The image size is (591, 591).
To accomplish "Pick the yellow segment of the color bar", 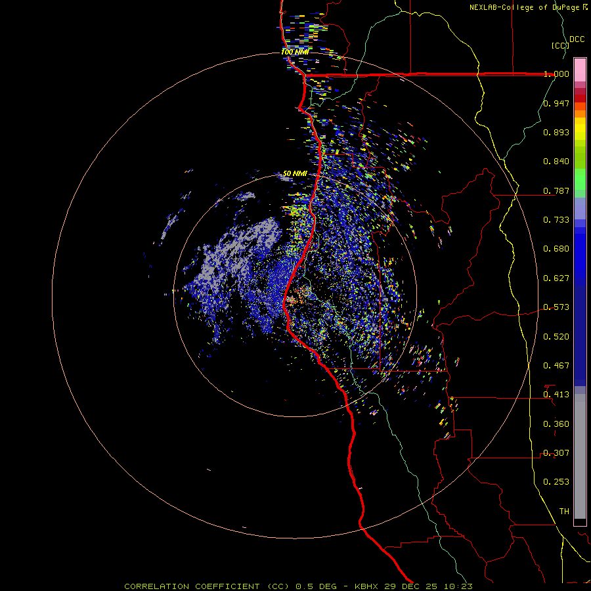I will (580, 128).
